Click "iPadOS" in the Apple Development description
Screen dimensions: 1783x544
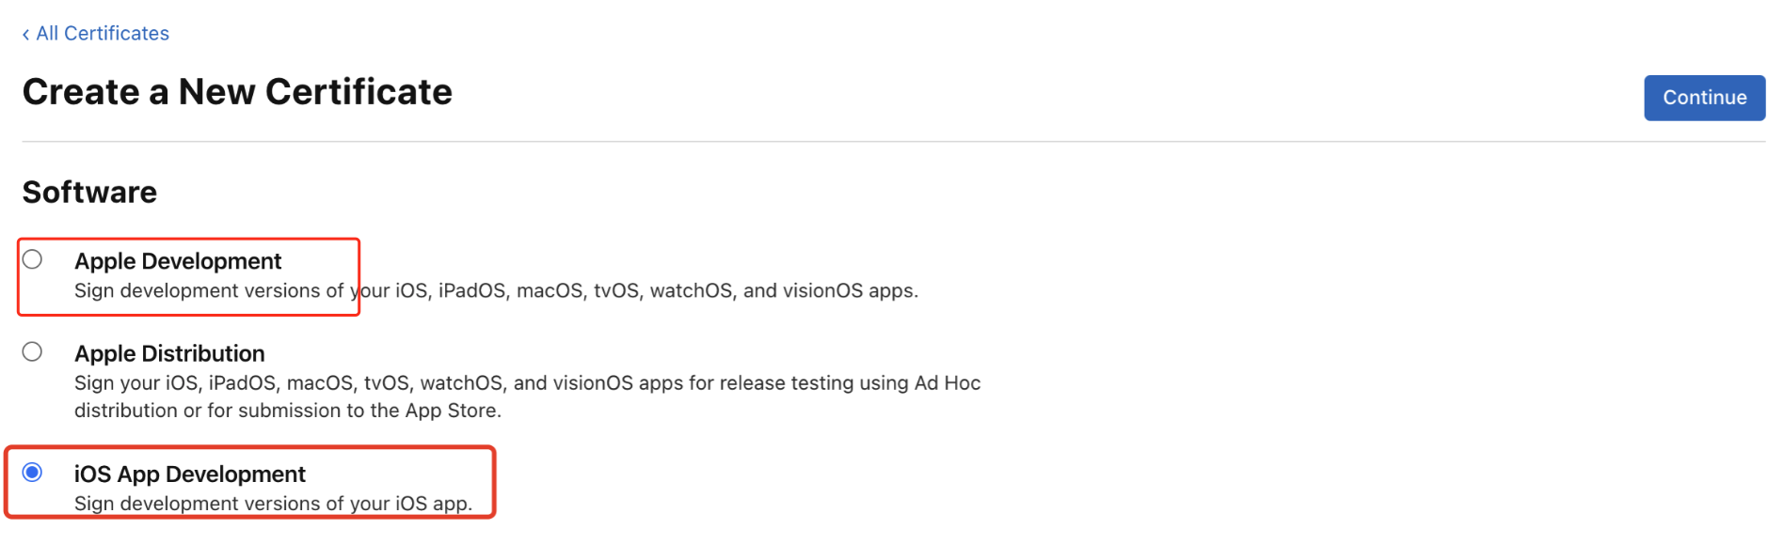click(471, 291)
